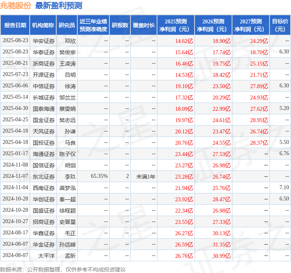Select the 报告日期 column header
The width and height of the screenshot is (291, 273).
tap(15, 25)
